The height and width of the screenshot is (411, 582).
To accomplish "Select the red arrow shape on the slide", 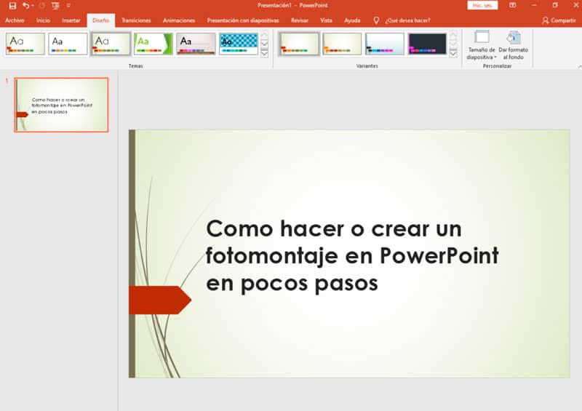I will coord(160,300).
